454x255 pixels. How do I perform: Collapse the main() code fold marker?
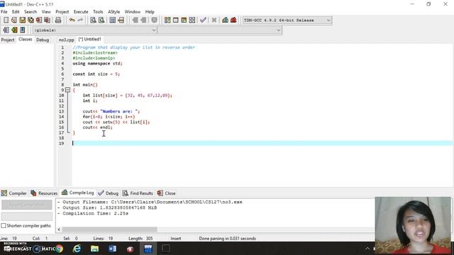pyautogui.click(x=68, y=90)
